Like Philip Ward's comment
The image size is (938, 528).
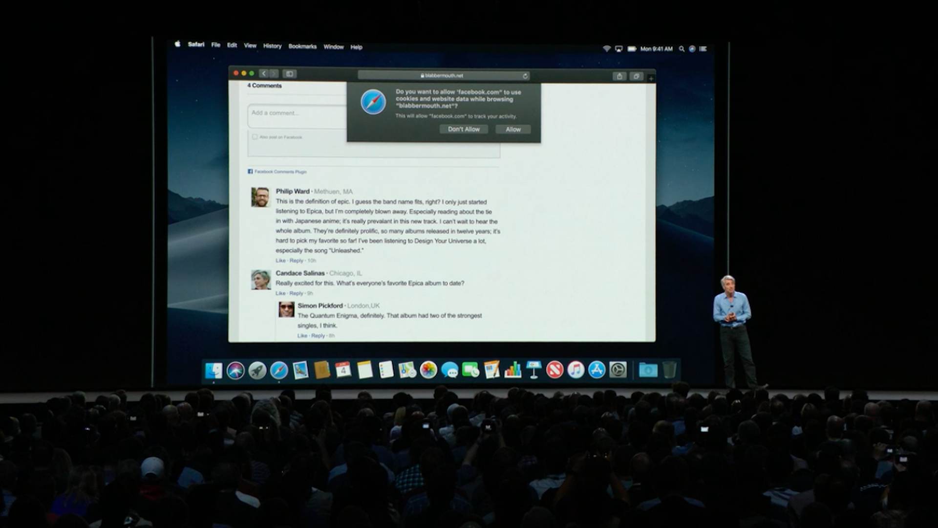[280, 261]
